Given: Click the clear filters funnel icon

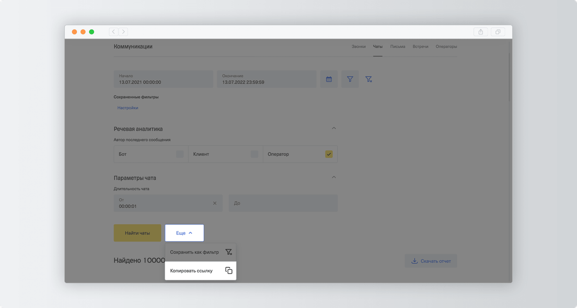Looking at the screenshot, I should tap(368, 79).
